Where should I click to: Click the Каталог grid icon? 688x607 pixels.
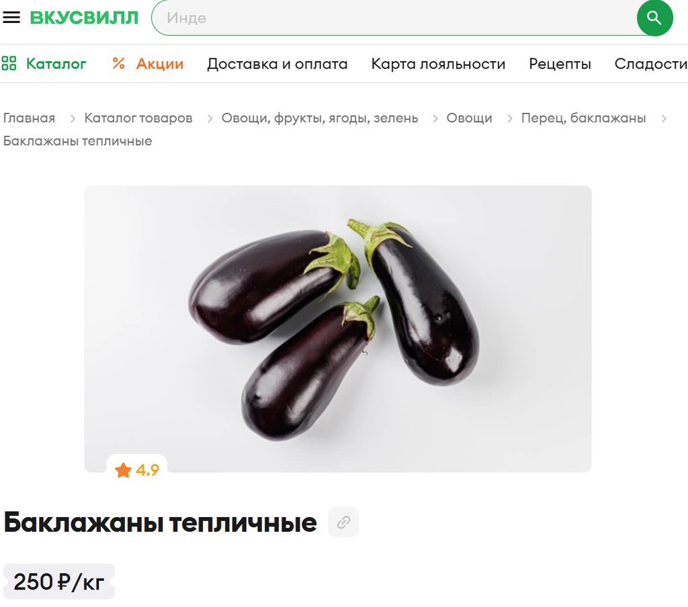pyautogui.click(x=9, y=64)
